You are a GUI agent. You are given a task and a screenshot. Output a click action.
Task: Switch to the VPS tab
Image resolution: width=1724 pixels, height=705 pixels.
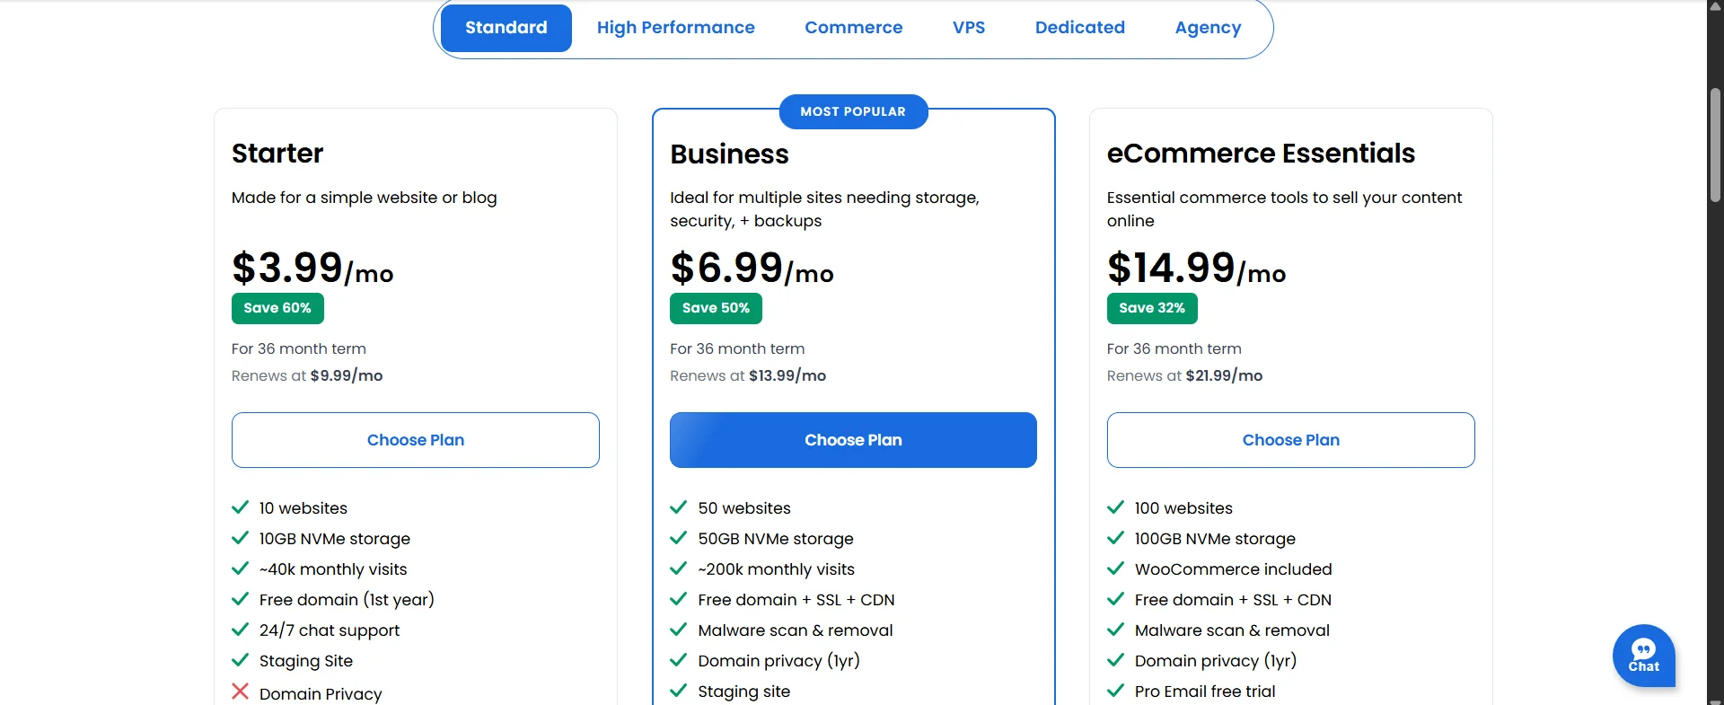point(969,28)
